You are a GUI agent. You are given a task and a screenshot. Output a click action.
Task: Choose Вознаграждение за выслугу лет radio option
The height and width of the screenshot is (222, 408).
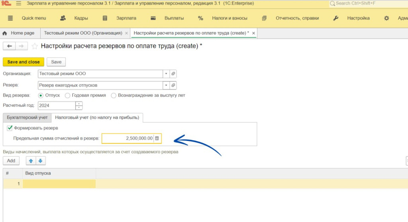(x=114, y=95)
